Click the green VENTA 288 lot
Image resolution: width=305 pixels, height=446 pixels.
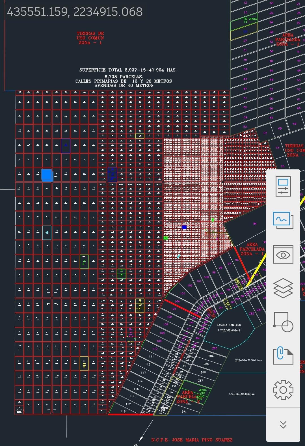[202, 391]
